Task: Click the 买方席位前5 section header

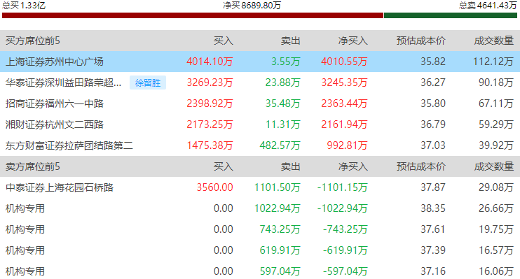Action: [33, 41]
